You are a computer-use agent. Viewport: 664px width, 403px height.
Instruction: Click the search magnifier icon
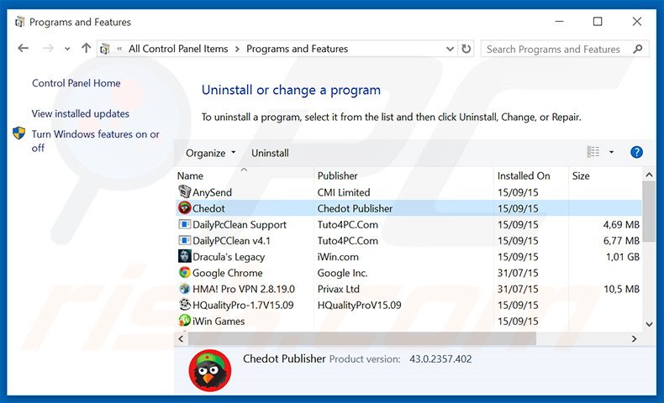point(637,49)
